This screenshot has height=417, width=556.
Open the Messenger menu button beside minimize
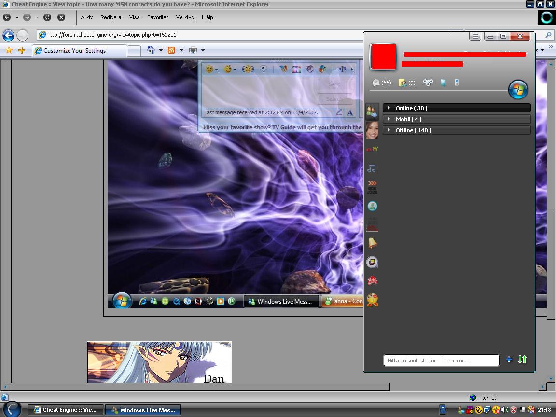tap(475, 36)
